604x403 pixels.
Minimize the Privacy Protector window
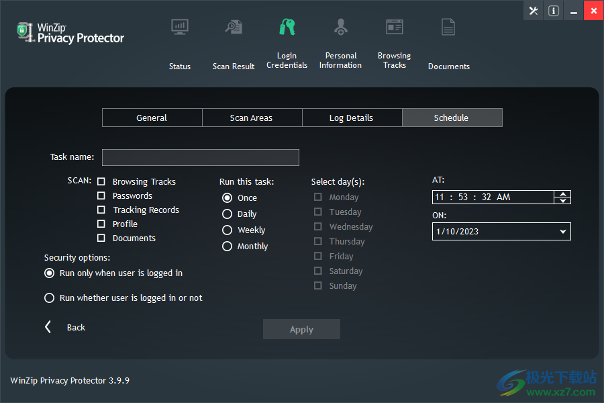[574, 11]
